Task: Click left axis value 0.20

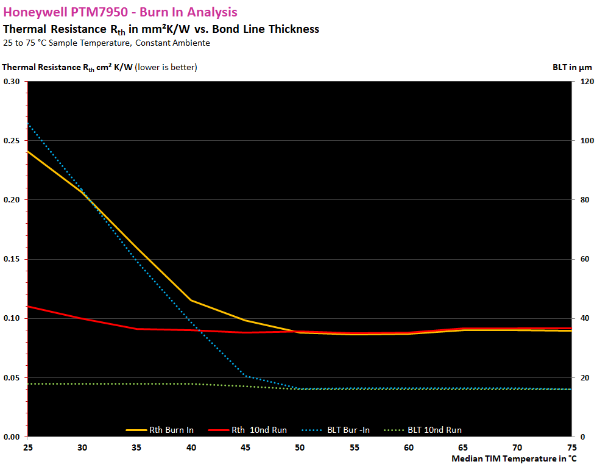Action: click(12, 200)
